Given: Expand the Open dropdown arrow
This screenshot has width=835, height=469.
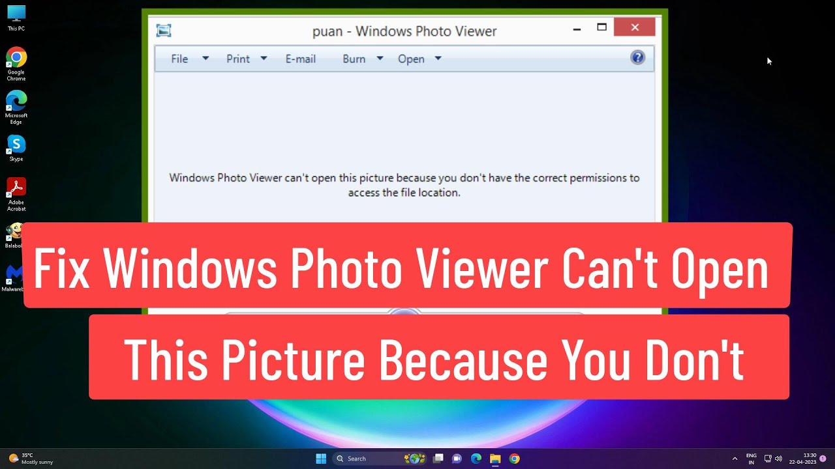Looking at the screenshot, I should (x=438, y=59).
